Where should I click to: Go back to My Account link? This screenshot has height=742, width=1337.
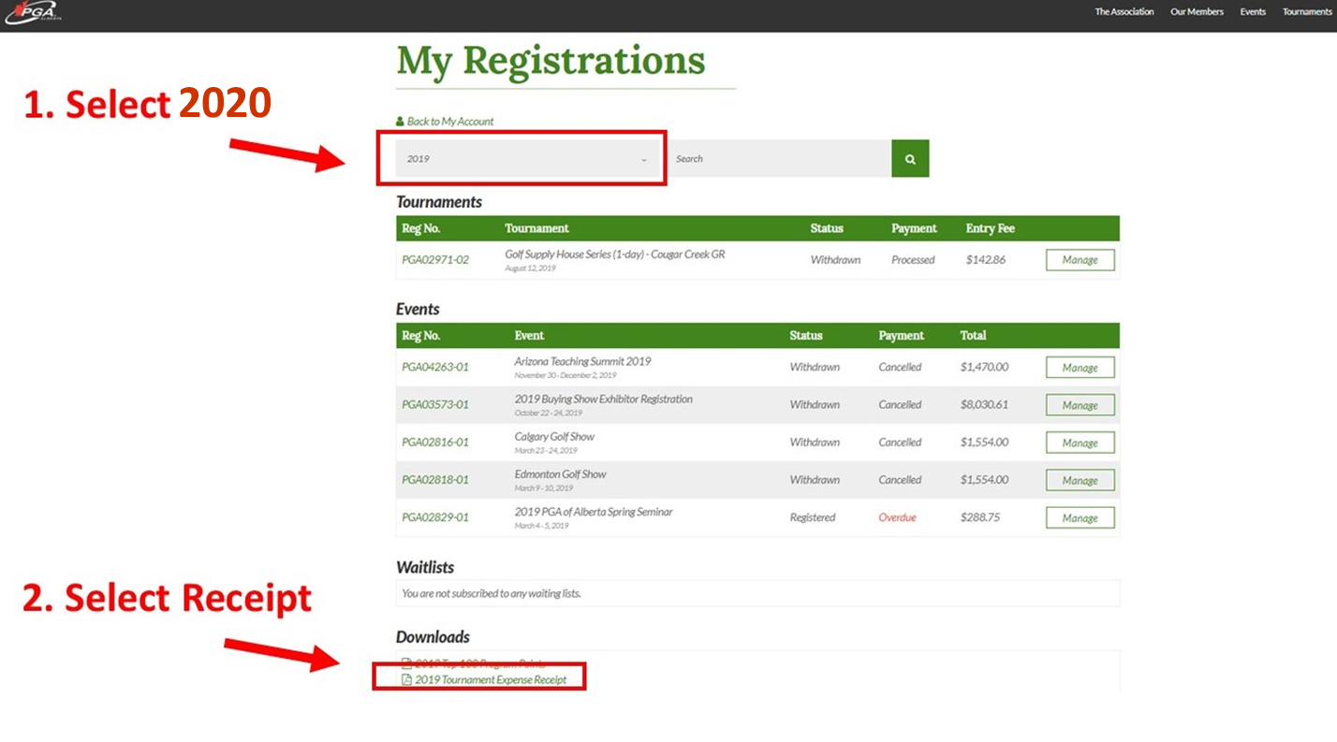click(x=450, y=122)
